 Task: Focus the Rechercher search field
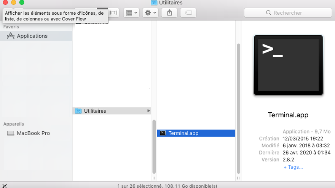click(288, 13)
